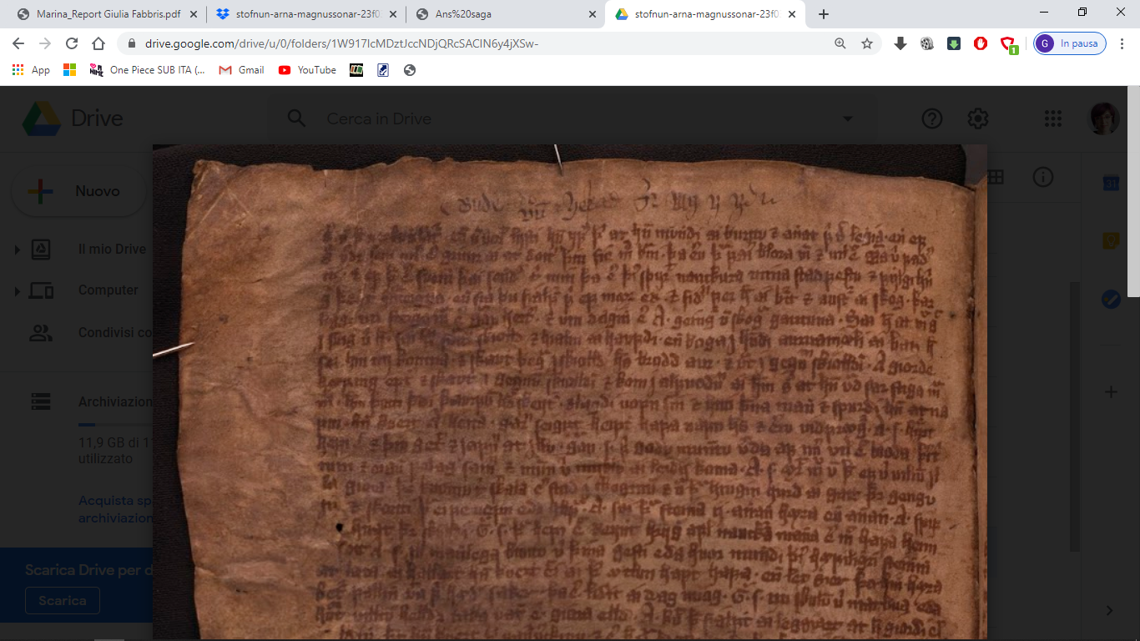Image resolution: width=1140 pixels, height=641 pixels.
Task: Expand the Computer tree item
Action: 17,290
